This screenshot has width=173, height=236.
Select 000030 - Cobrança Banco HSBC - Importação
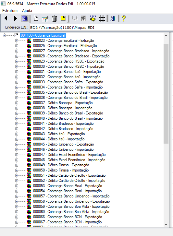coord(68,66)
